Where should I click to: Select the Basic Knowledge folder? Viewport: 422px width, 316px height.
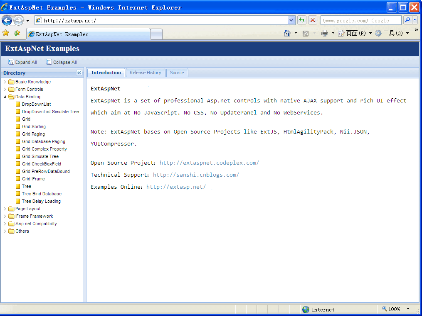[x=33, y=82]
